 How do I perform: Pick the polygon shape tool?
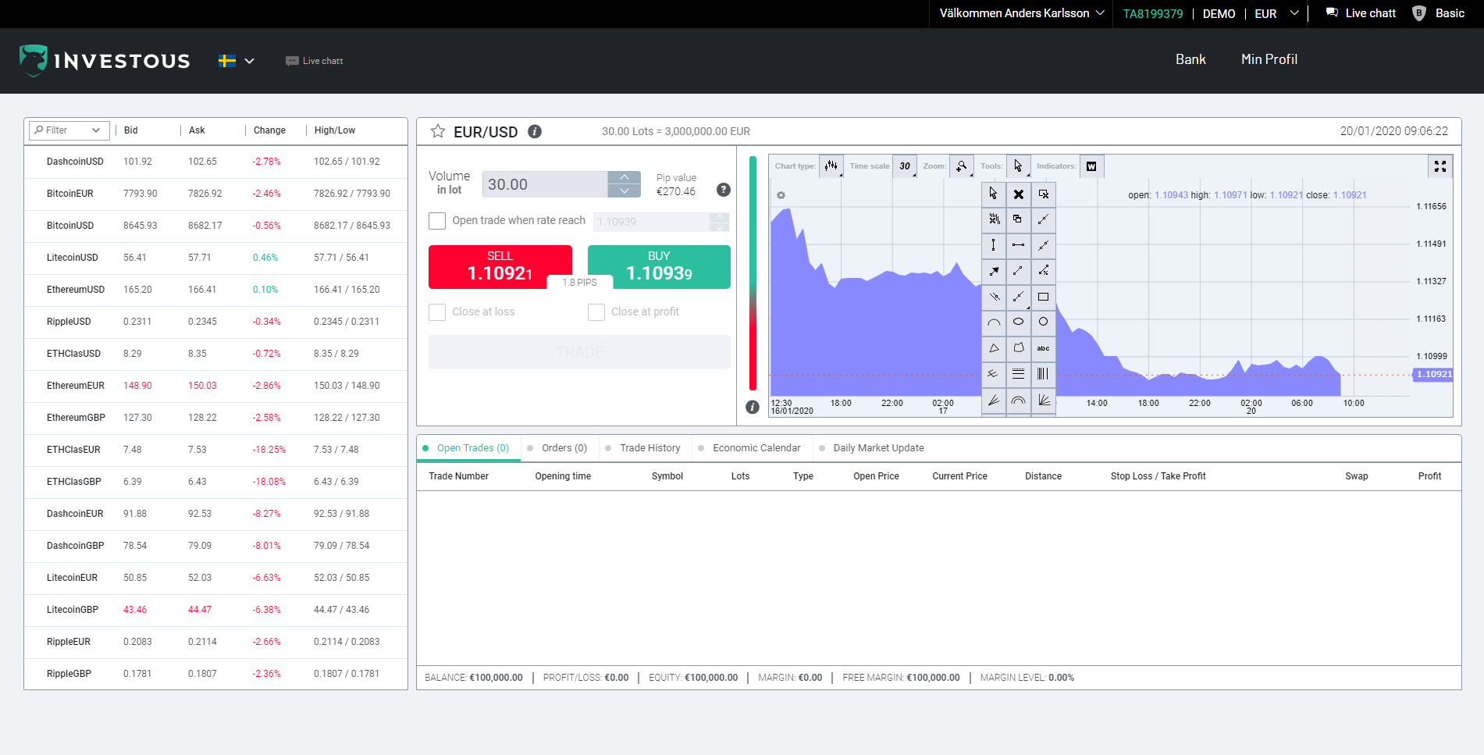click(x=1018, y=348)
